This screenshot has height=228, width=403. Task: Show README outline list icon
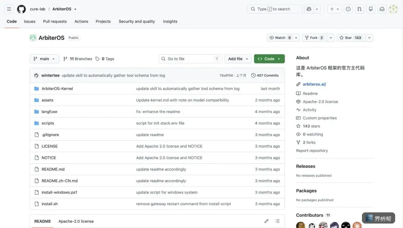click(x=277, y=221)
